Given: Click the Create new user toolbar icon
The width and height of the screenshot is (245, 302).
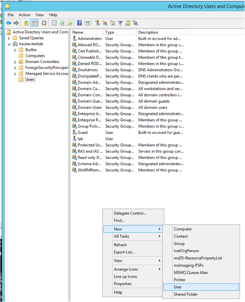Looking at the screenshot, I should 97,23.
